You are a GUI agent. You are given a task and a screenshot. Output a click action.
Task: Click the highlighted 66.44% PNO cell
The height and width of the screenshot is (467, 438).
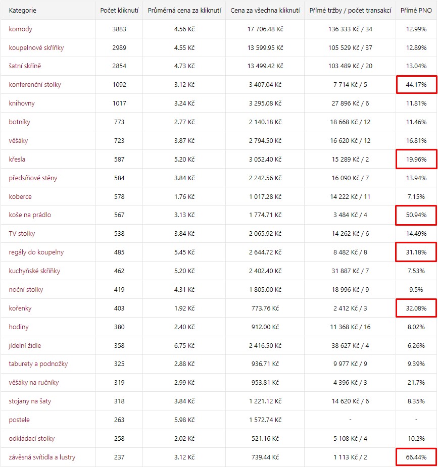click(x=416, y=457)
